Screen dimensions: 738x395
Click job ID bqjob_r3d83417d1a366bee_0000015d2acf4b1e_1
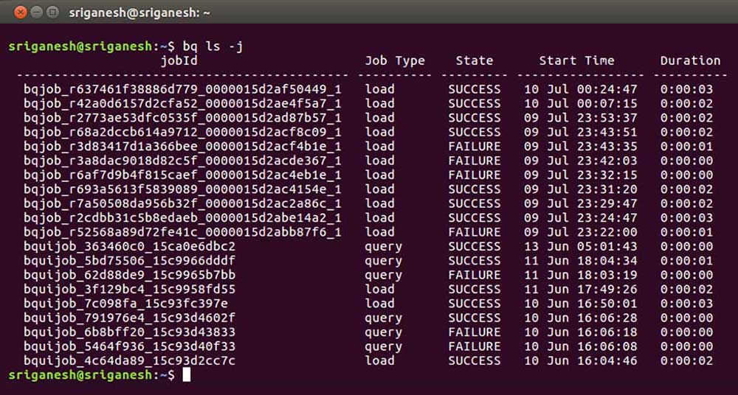click(x=182, y=147)
